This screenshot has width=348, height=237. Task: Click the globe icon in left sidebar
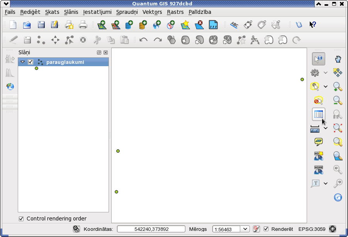[x=10, y=87]
